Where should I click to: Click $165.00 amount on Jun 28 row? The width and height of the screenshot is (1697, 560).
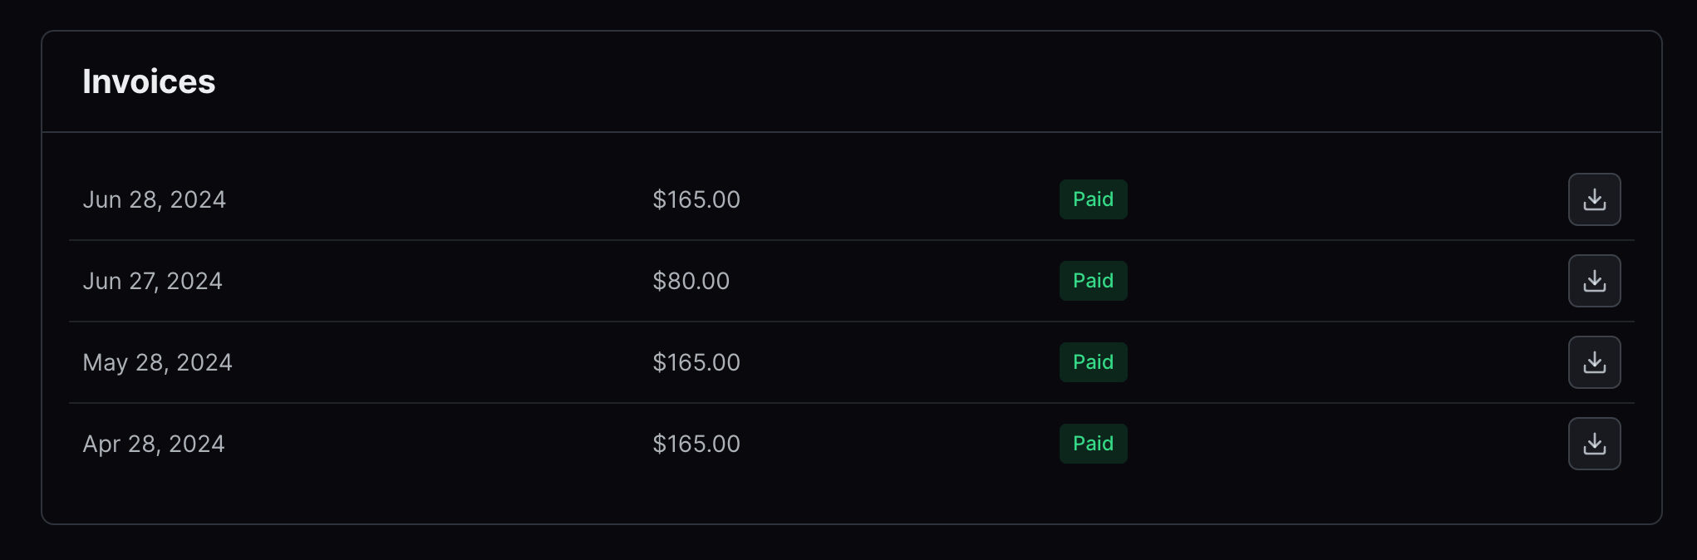click(696, 199)
